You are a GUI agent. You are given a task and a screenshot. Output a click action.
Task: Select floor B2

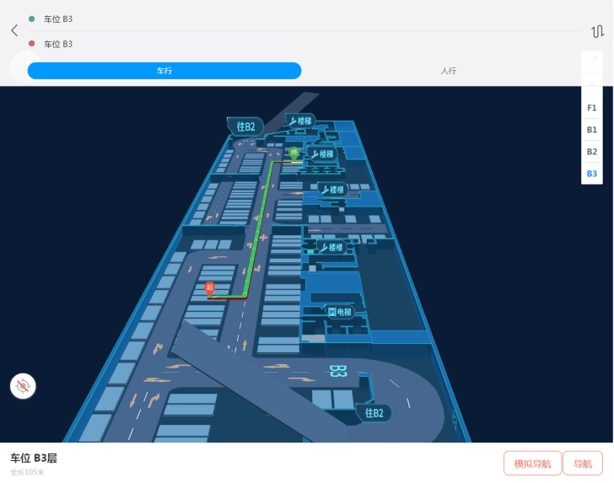pos(591,152)
